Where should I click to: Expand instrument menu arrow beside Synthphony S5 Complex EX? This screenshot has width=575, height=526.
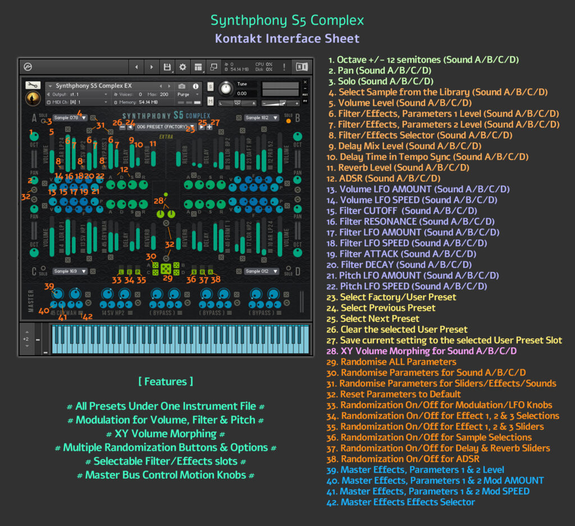pyautogui.click(x=50, y=86)
